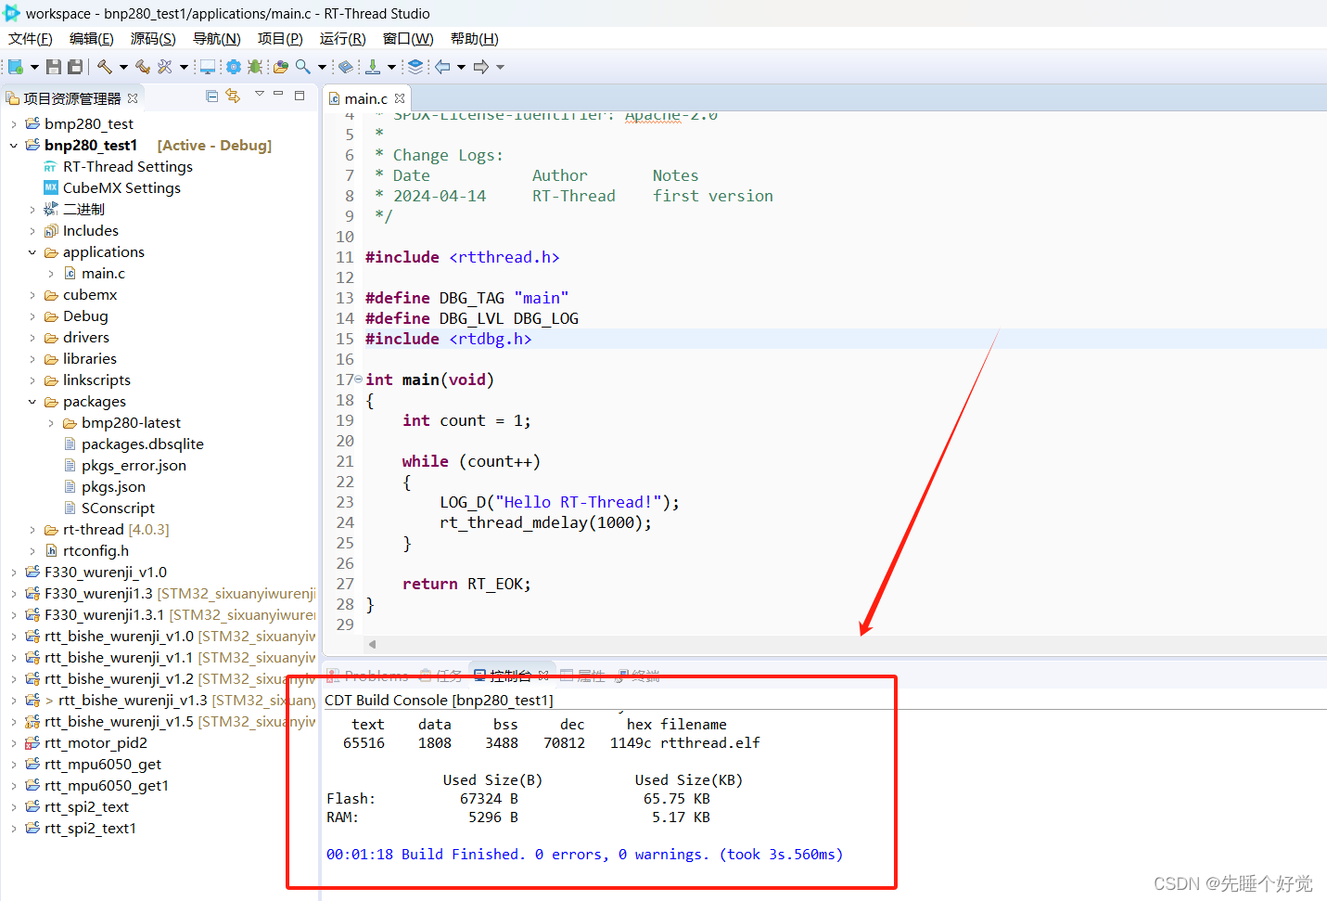This screenshot has width=1327, height=901.
Task: Open the 项目(P) menu
Action: (x=280, y=38)
